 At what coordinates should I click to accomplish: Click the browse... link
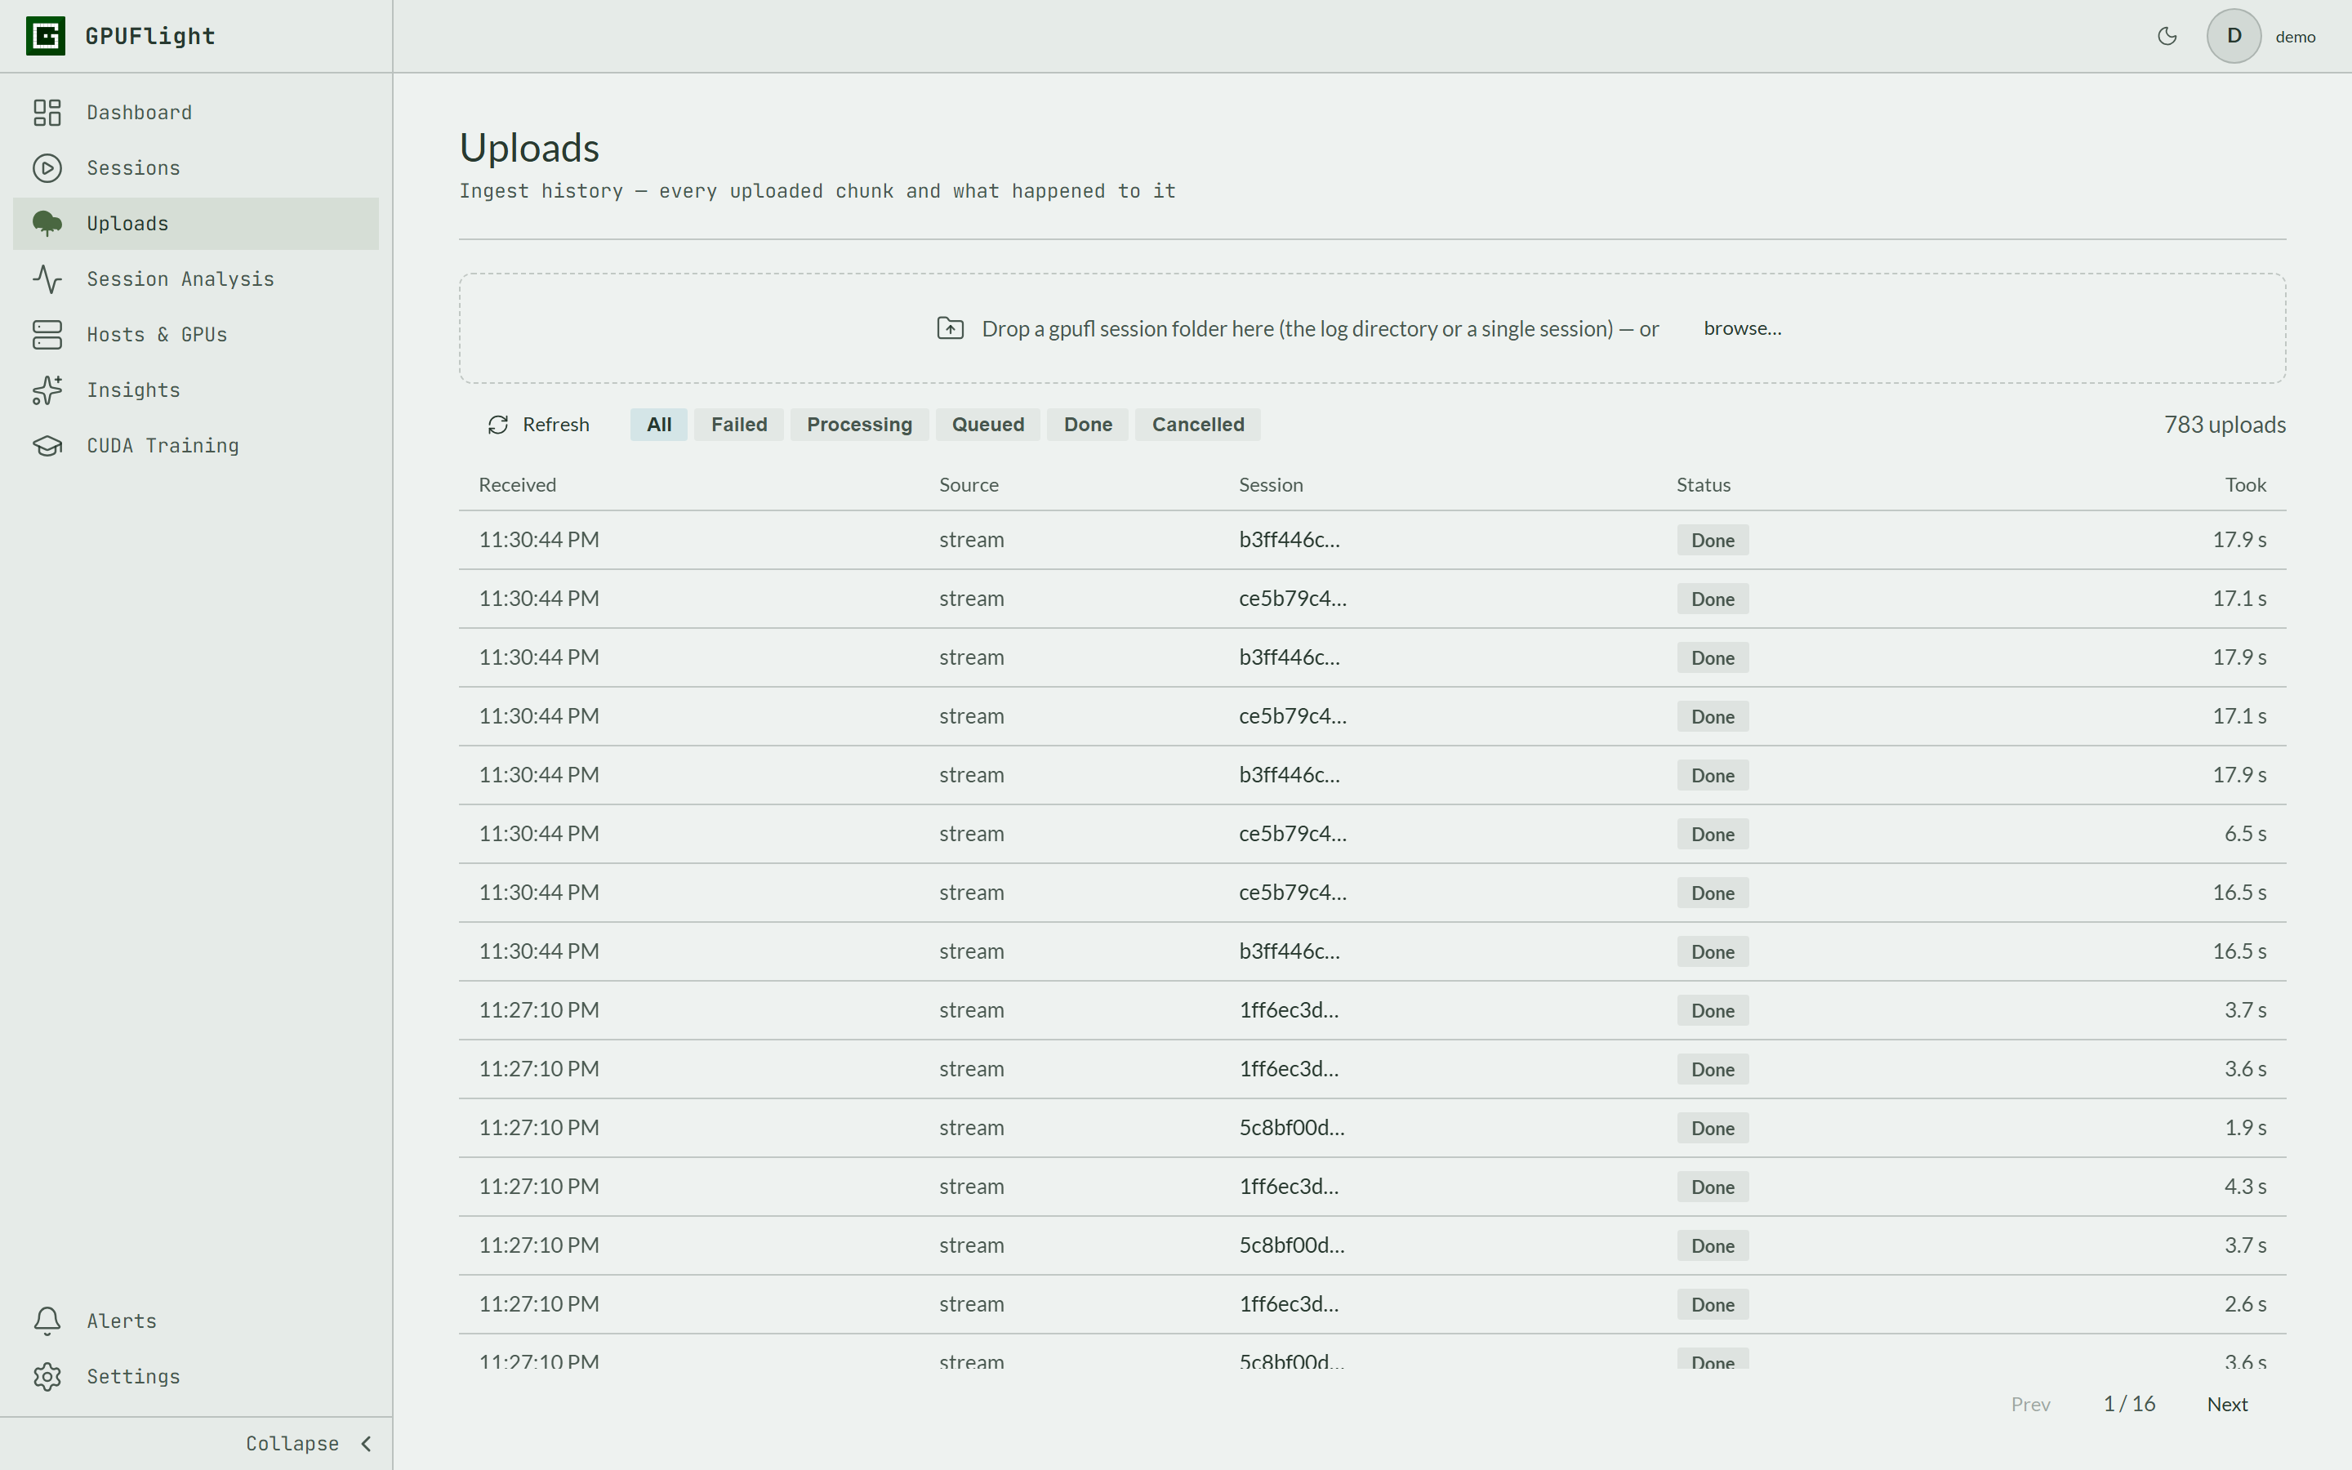tap(1742, 328)
